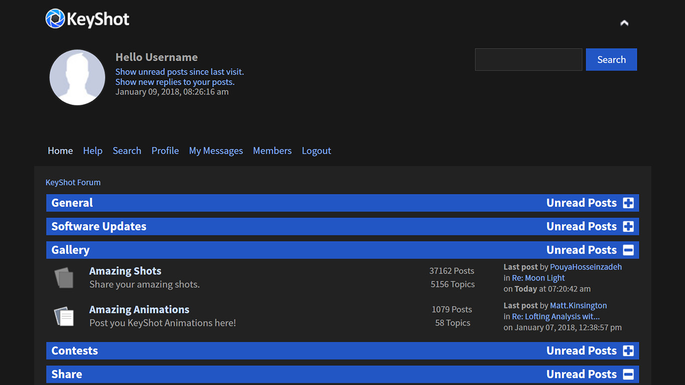685x385 pixels.
Task: Click the '5156 Topics' count
Action: tap(453, 284)
